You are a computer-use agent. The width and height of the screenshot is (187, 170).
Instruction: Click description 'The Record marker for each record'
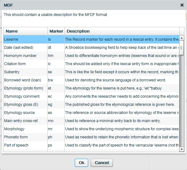(122, 39)
